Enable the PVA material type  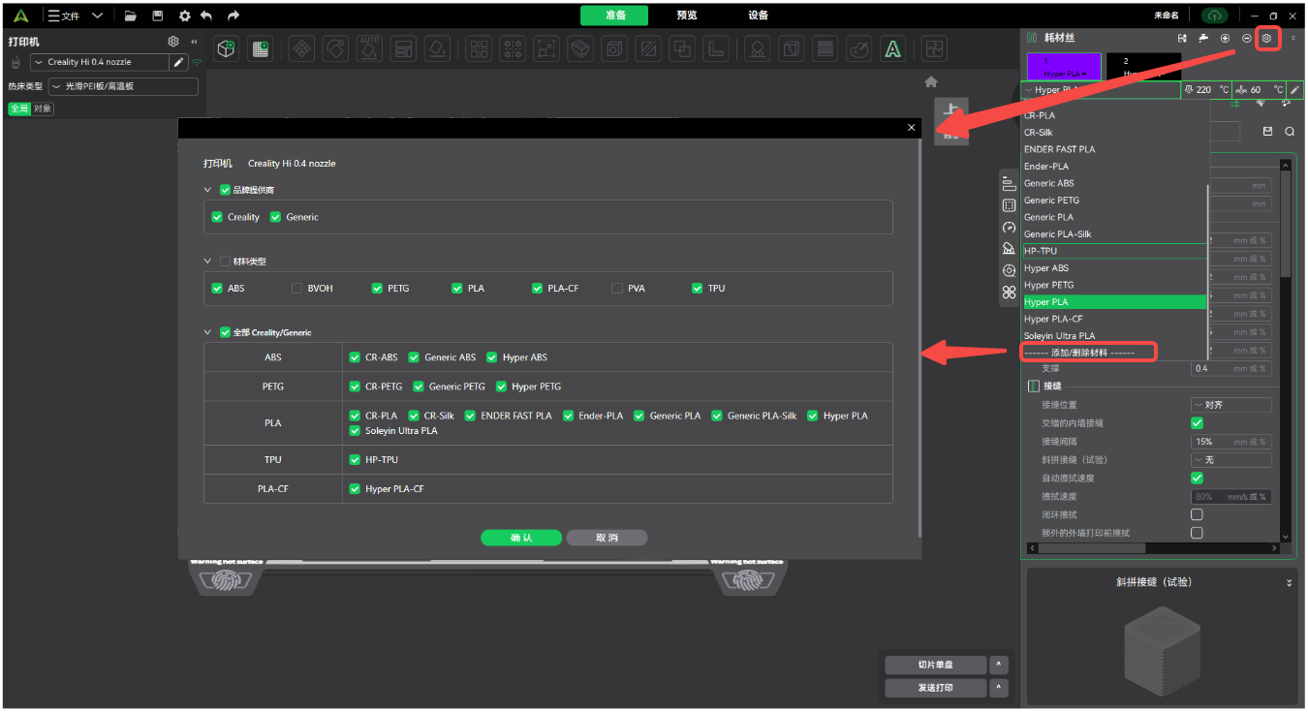point(617,288)
